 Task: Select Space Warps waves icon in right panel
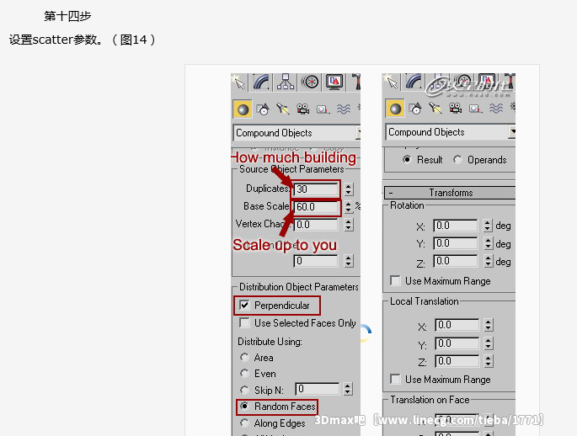[x=495, y=109]
